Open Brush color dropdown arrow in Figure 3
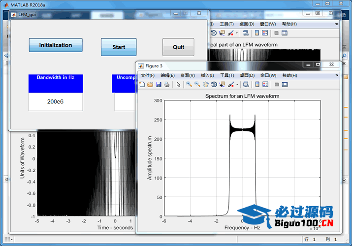 tap(237, 84)
